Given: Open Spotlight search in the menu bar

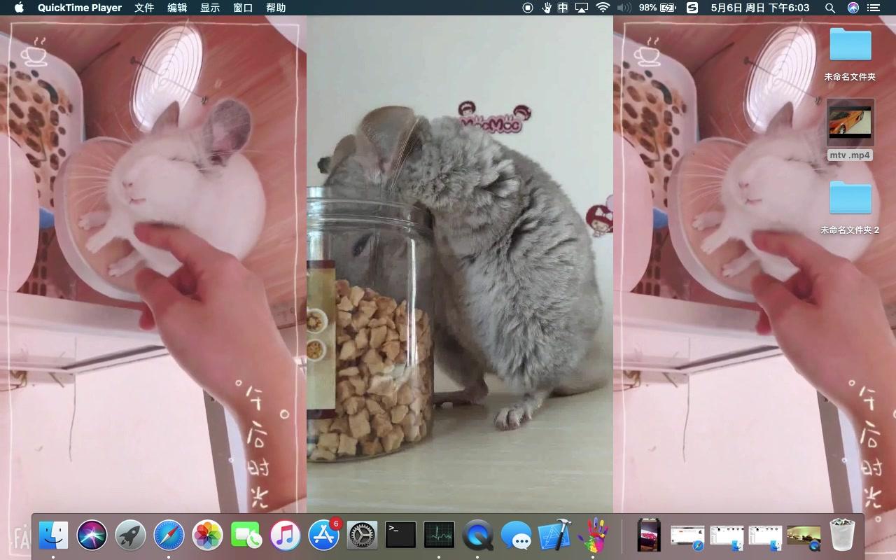Looking at the screenshot, I should tap(829, 8).
